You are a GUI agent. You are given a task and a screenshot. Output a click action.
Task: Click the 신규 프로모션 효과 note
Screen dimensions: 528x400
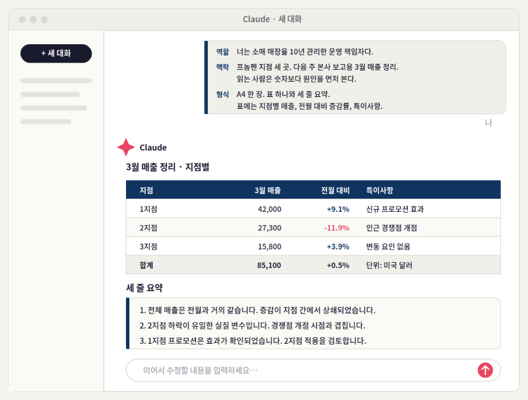click(x=395, y=209)
